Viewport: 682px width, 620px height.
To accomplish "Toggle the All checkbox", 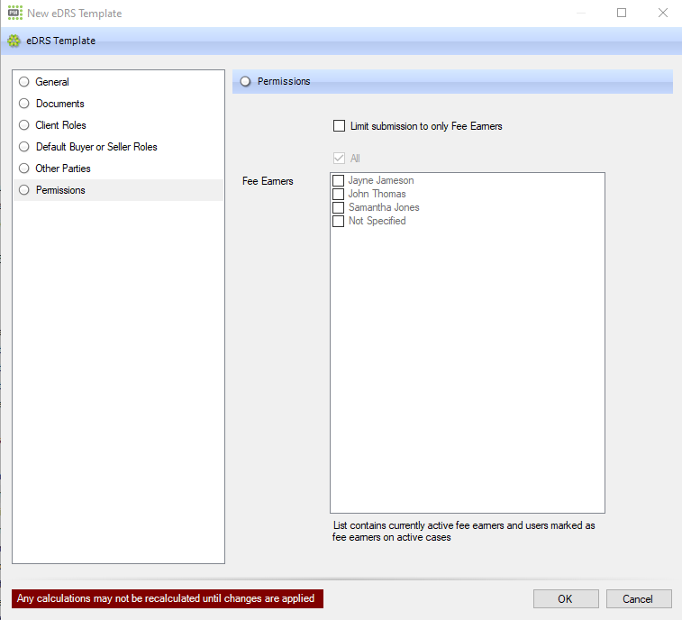I will coord(339,159).
